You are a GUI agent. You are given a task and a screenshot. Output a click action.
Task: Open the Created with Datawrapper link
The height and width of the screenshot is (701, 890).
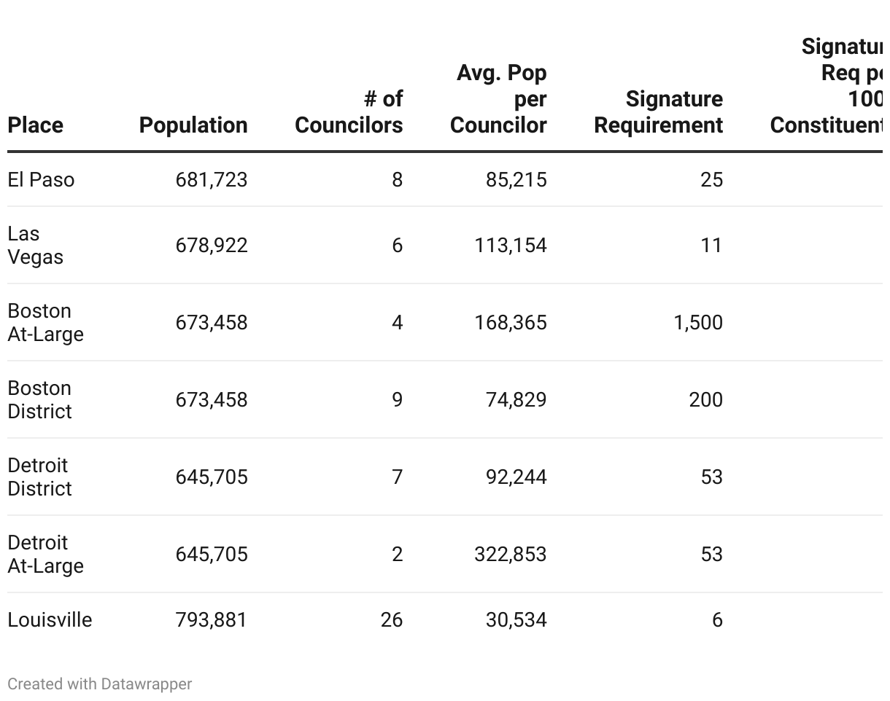[99, 684]
